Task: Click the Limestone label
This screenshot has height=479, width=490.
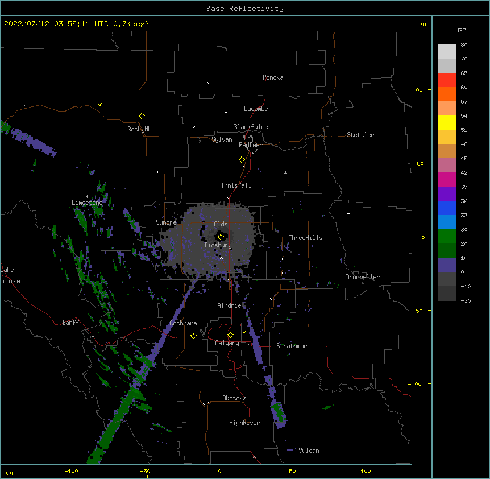Action: coord(87,203)
